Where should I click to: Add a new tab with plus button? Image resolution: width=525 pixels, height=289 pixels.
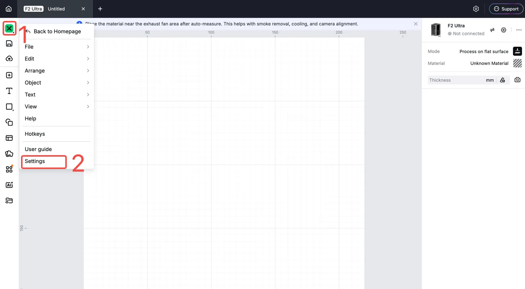click(100, 9)
